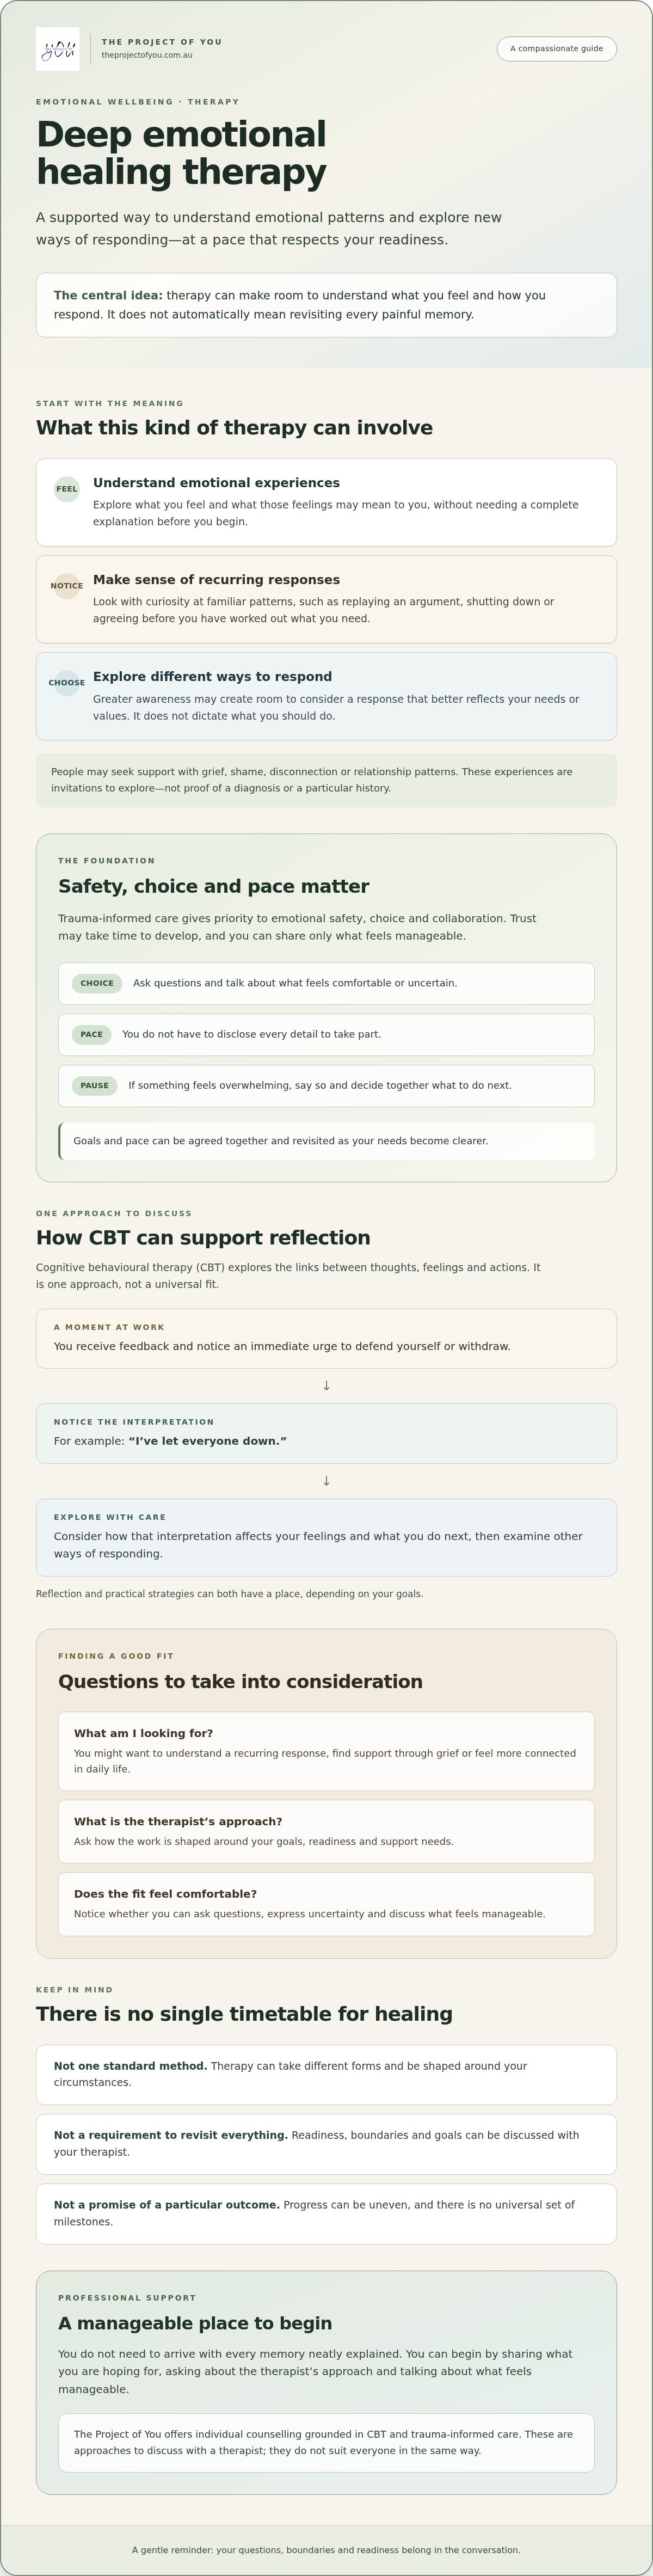Screen dimensions: 653x2576
Task: Click the central idea callout box
Action: 326,305
